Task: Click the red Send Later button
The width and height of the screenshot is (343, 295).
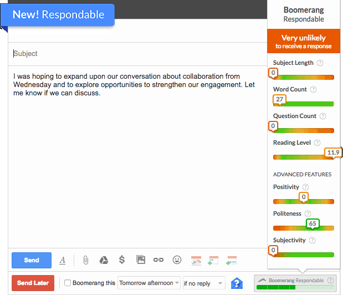Action: click(33, 283)
